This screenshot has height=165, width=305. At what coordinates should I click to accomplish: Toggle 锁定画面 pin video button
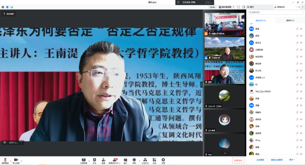click(x=8, y=14)
